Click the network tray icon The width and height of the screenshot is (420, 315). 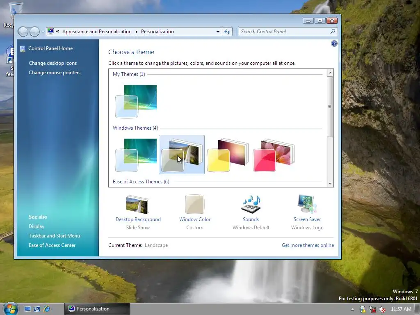click(x=372, y=309)
